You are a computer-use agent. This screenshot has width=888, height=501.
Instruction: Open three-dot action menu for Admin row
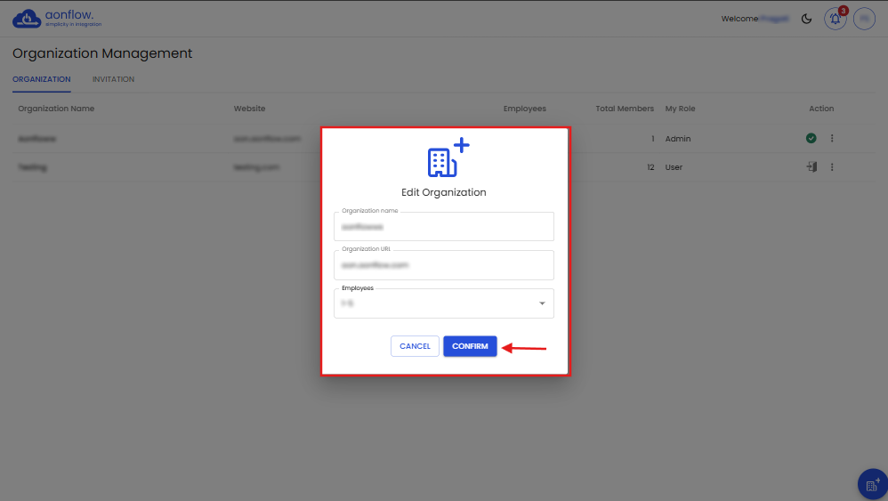[x=832, y=139]
